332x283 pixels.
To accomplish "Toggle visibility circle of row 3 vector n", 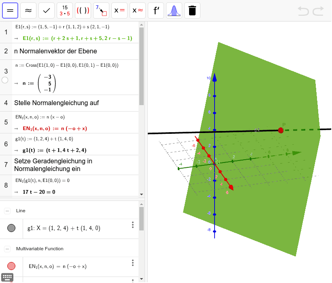I will tap(5, 80).
